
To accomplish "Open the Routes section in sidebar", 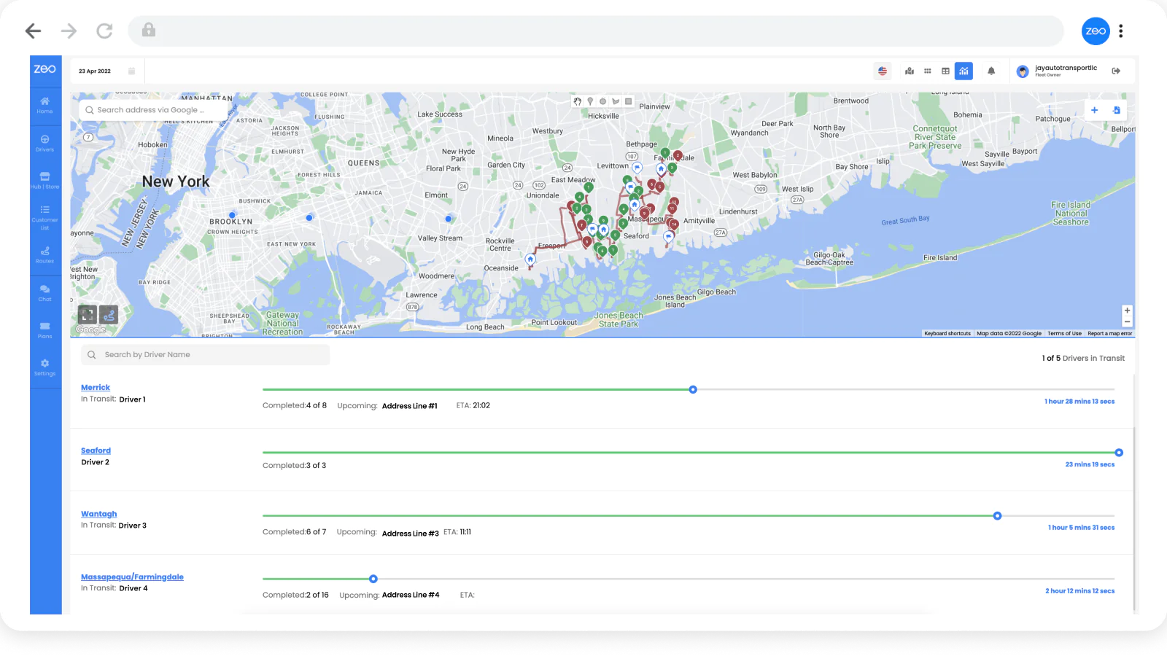I will [x=45, y=255].
